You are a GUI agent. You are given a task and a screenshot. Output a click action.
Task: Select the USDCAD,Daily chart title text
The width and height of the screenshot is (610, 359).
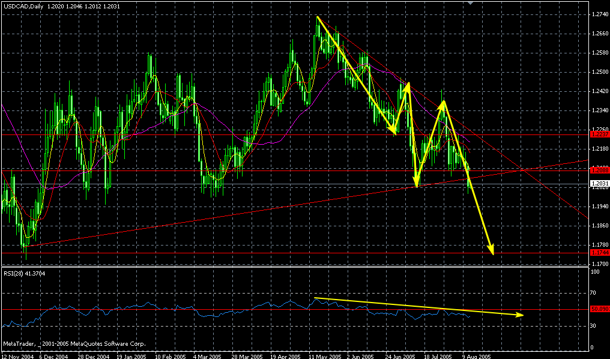tap(20, 7)
